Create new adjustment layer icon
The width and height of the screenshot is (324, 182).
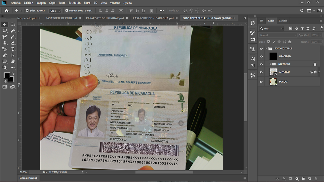(297, 178)
